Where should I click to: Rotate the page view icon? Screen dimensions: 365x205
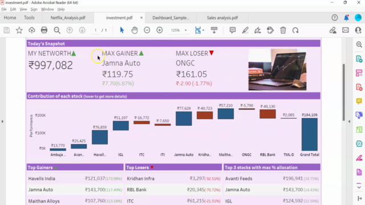(295, 30)
